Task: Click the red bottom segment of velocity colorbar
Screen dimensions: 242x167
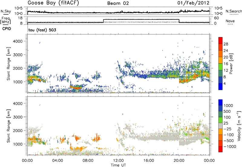Action: click(221, 149)
